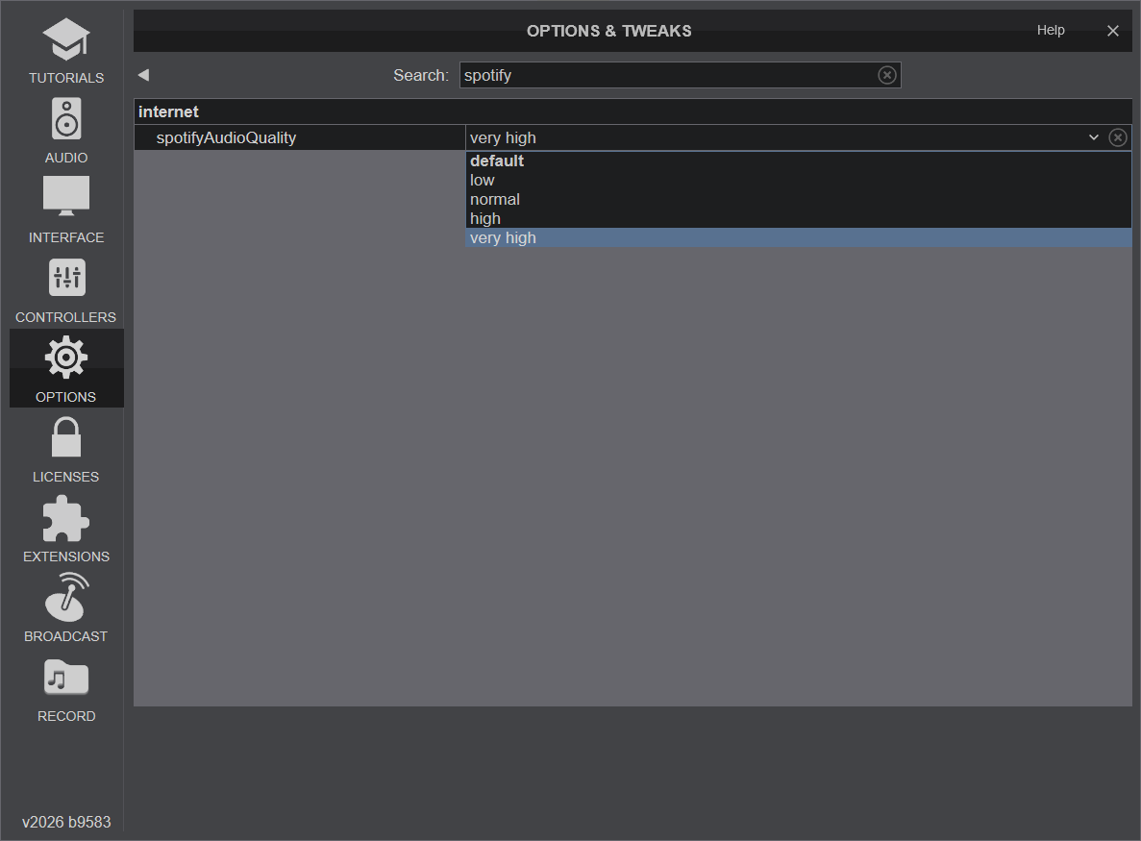Click the back arrow left of Search
This screenshot has height=841, width=1141.
(x=143, y=75)
